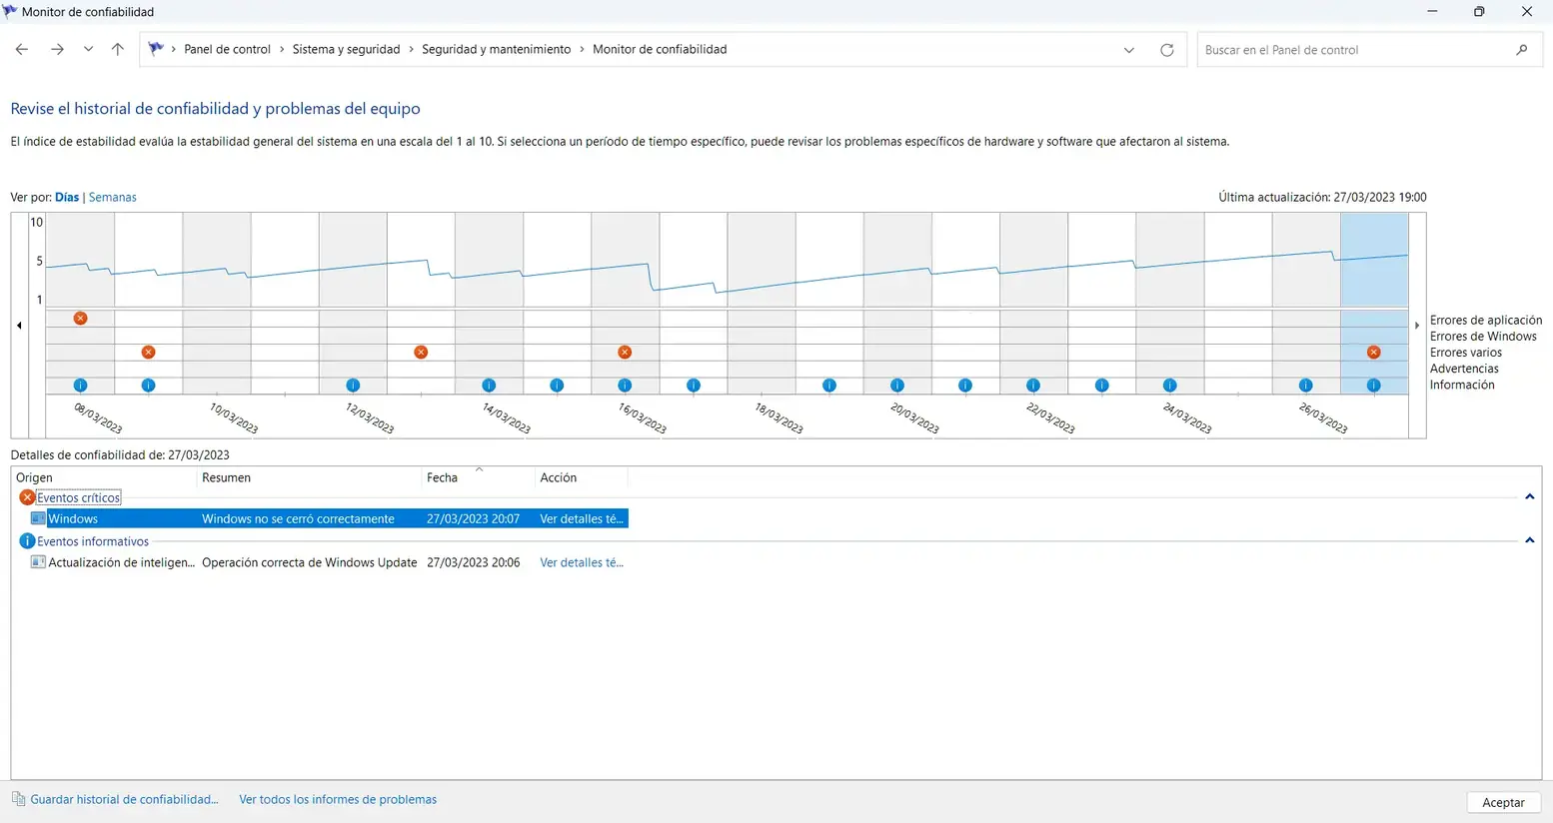Viewport: 1553px width, 823px height.
Task: Click the information icon on 20/03/2023
Action: coord(897,386)
